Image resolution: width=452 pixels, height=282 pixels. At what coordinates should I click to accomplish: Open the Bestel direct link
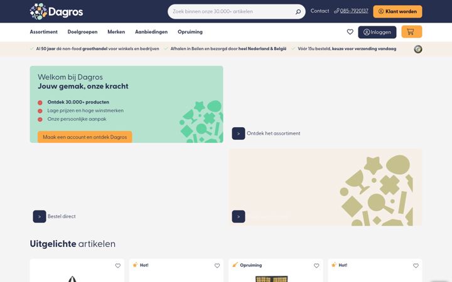click(62, 216)
